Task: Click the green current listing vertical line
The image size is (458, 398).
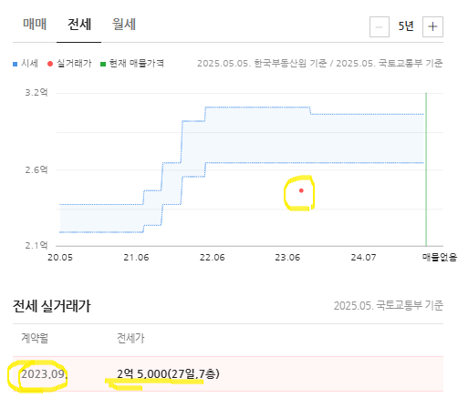Action: 426,169
